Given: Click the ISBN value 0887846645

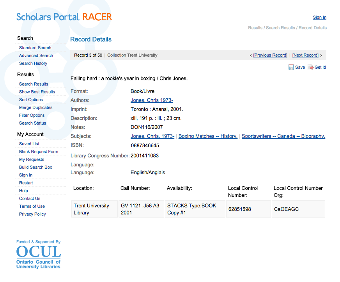Looking at the screenshot, I should (x=145, y=146).
